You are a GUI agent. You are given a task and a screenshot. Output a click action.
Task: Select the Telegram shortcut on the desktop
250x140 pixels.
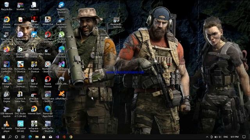[x=62, y=8]
